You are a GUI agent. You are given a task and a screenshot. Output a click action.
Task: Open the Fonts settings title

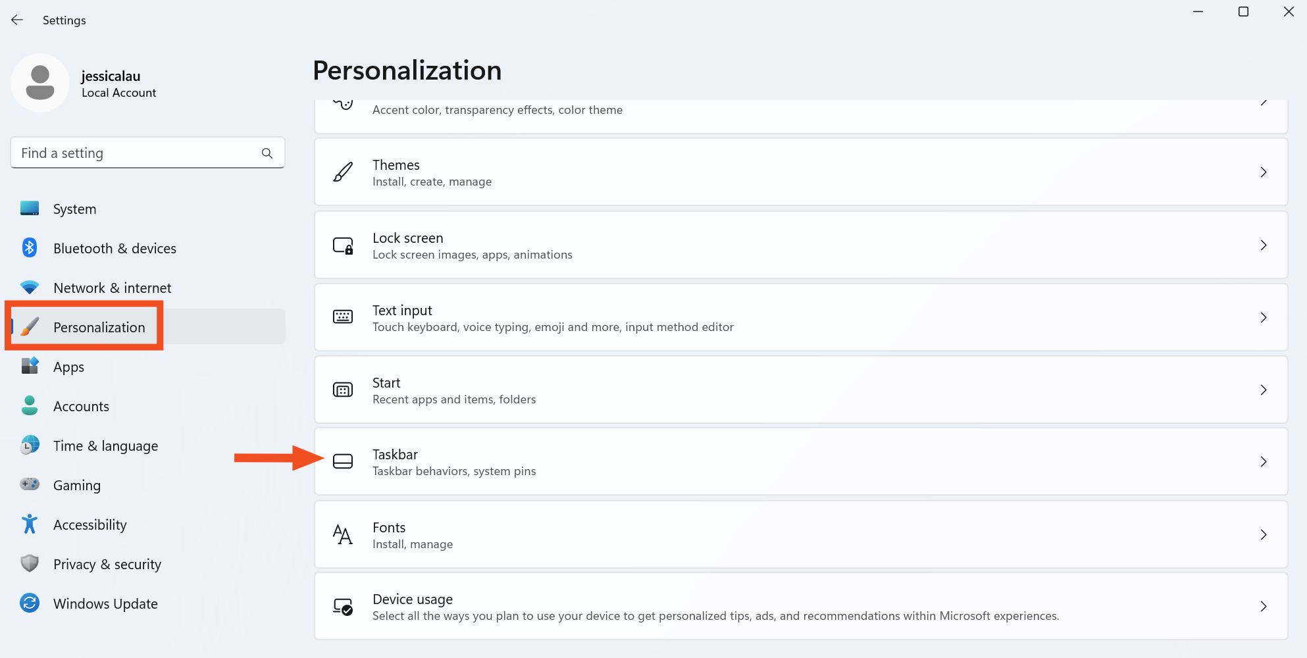click(389, 528)
